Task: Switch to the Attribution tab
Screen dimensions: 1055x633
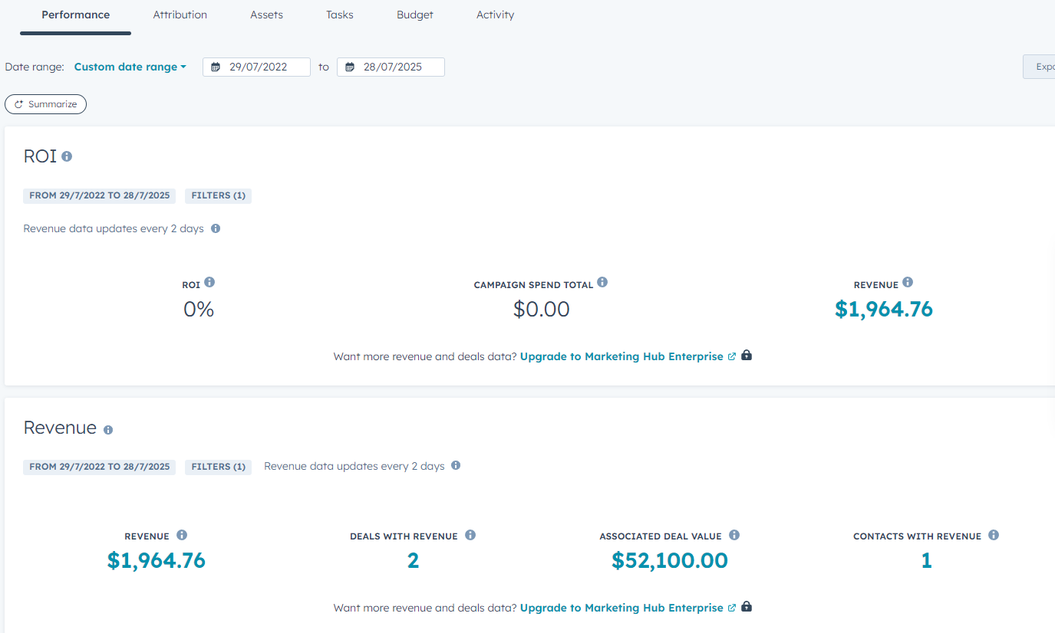Action: point(180,15)
